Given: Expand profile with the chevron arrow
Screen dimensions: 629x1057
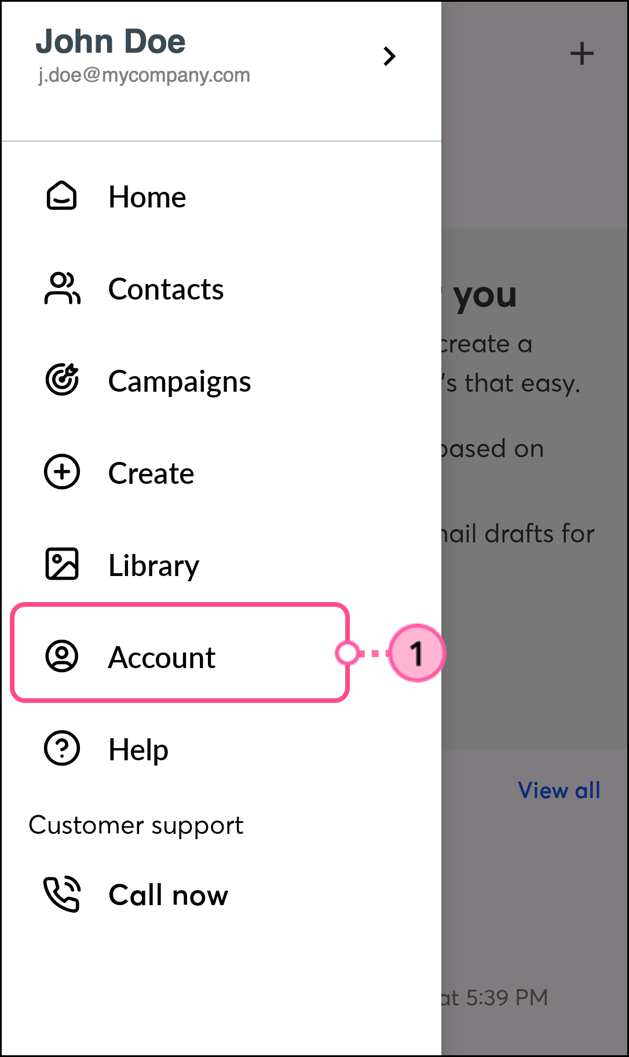Looking at the screenshot, I should point(390,56).
